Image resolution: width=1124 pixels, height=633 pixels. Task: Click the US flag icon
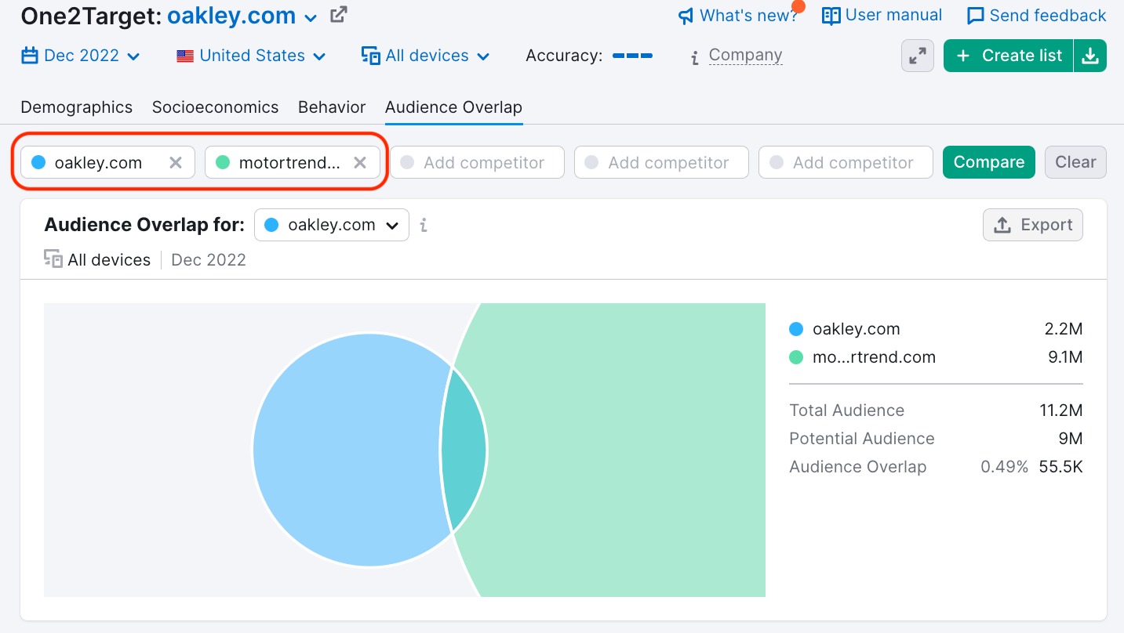(185, 56)
